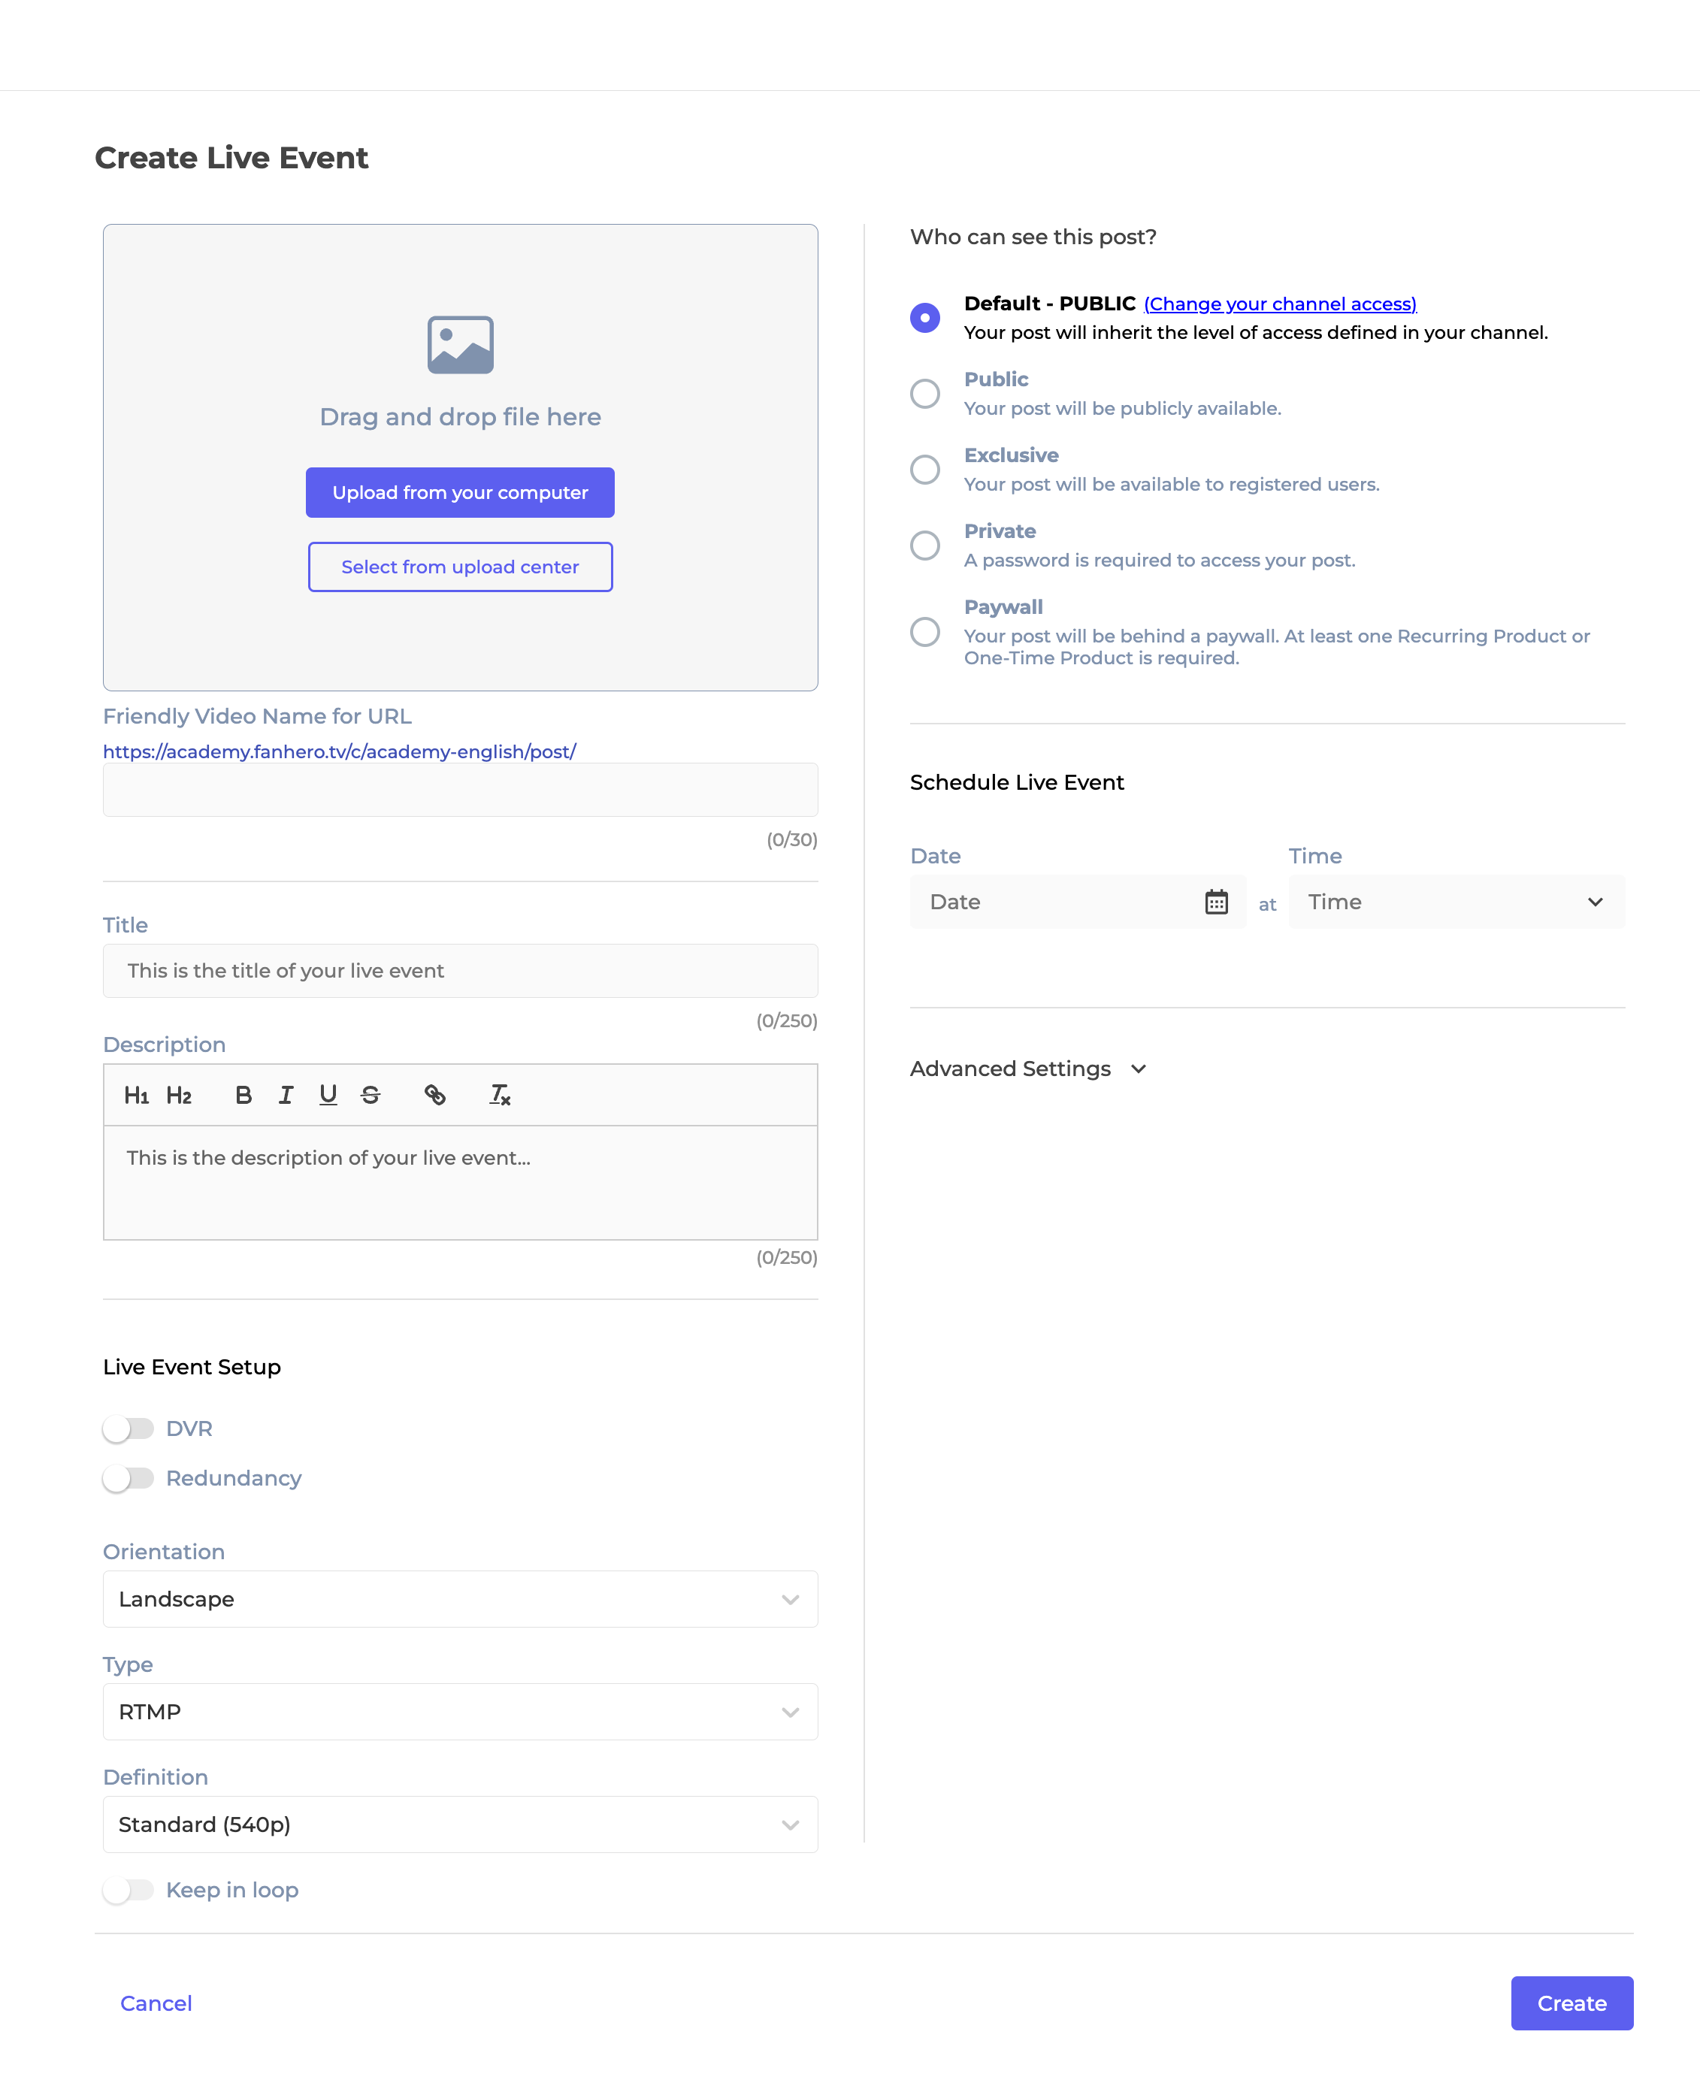Click the Date input field
The width and height of the screenshot is (1700, 2092).
(x=1077, y=902)
